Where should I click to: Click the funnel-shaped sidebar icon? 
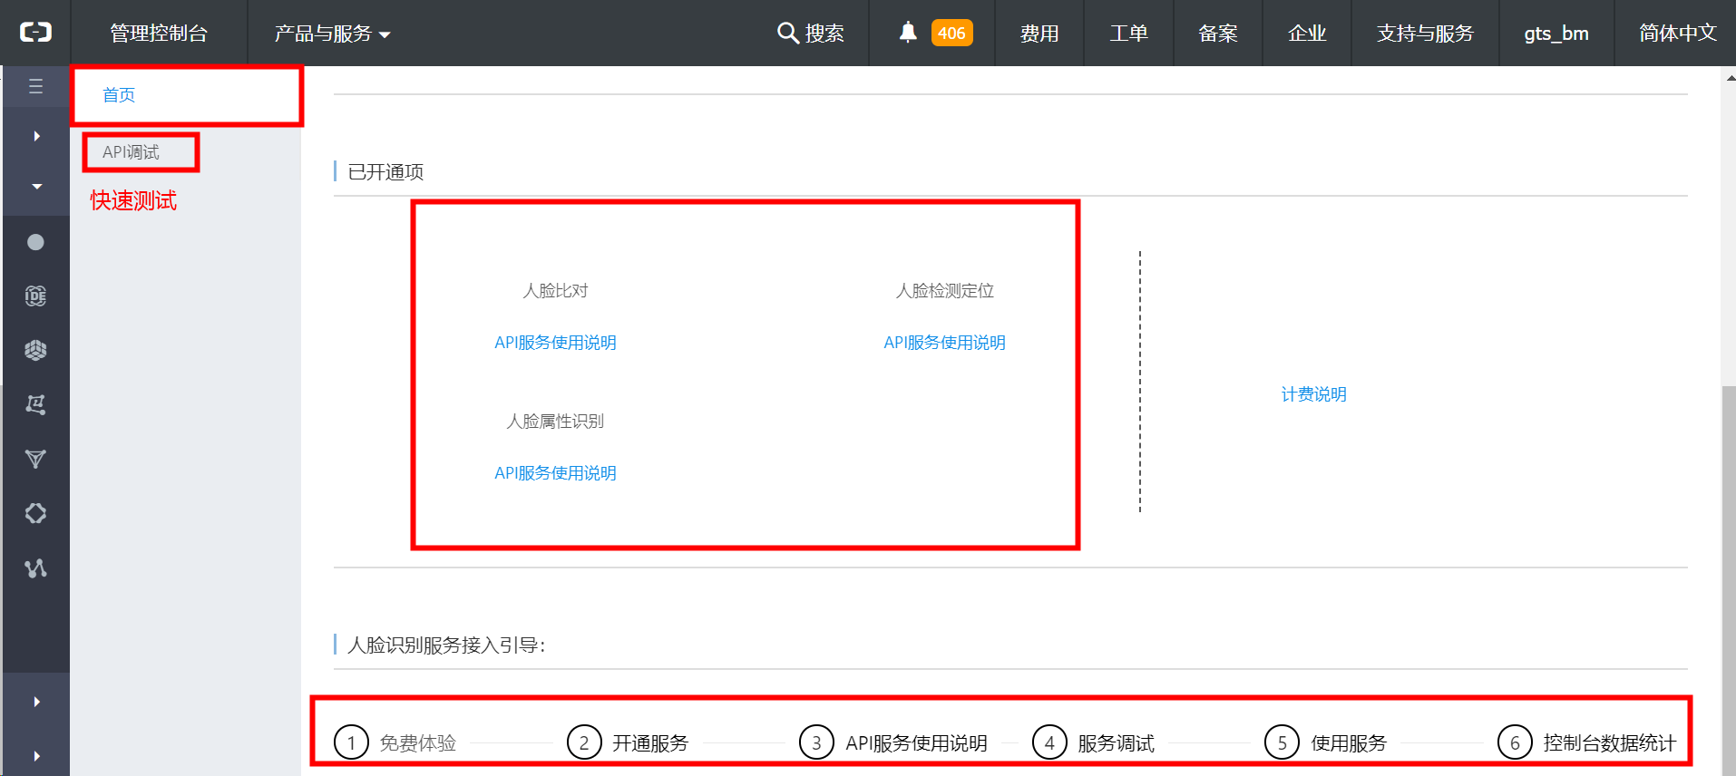(x=35, y=459)
